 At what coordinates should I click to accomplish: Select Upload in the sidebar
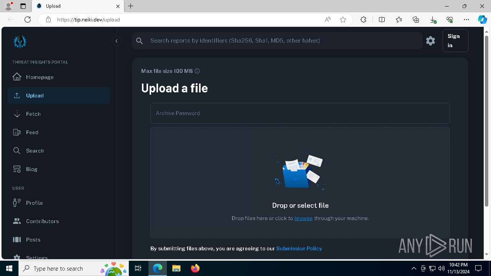point(59,95)
